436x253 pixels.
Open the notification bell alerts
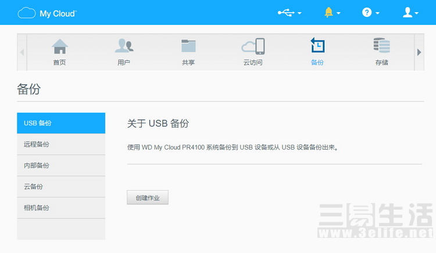(328, 13)
